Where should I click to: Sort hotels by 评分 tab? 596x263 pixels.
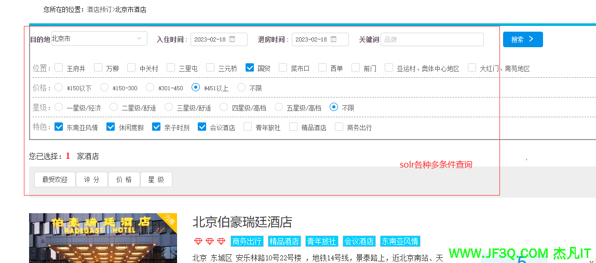pyautogui.click(x=91, y=179)
